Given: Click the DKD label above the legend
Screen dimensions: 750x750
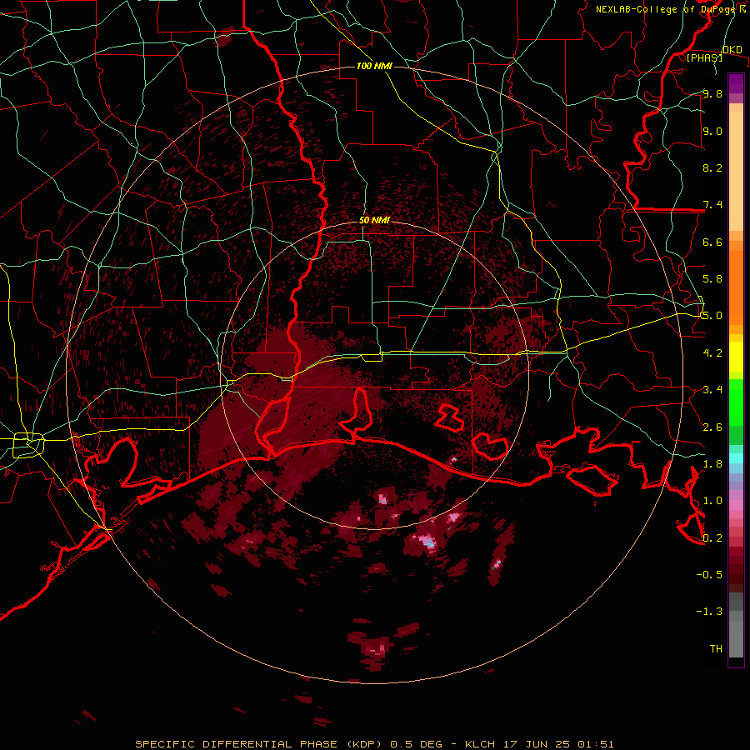Looking at the screenshot, I should click(732, 49).
